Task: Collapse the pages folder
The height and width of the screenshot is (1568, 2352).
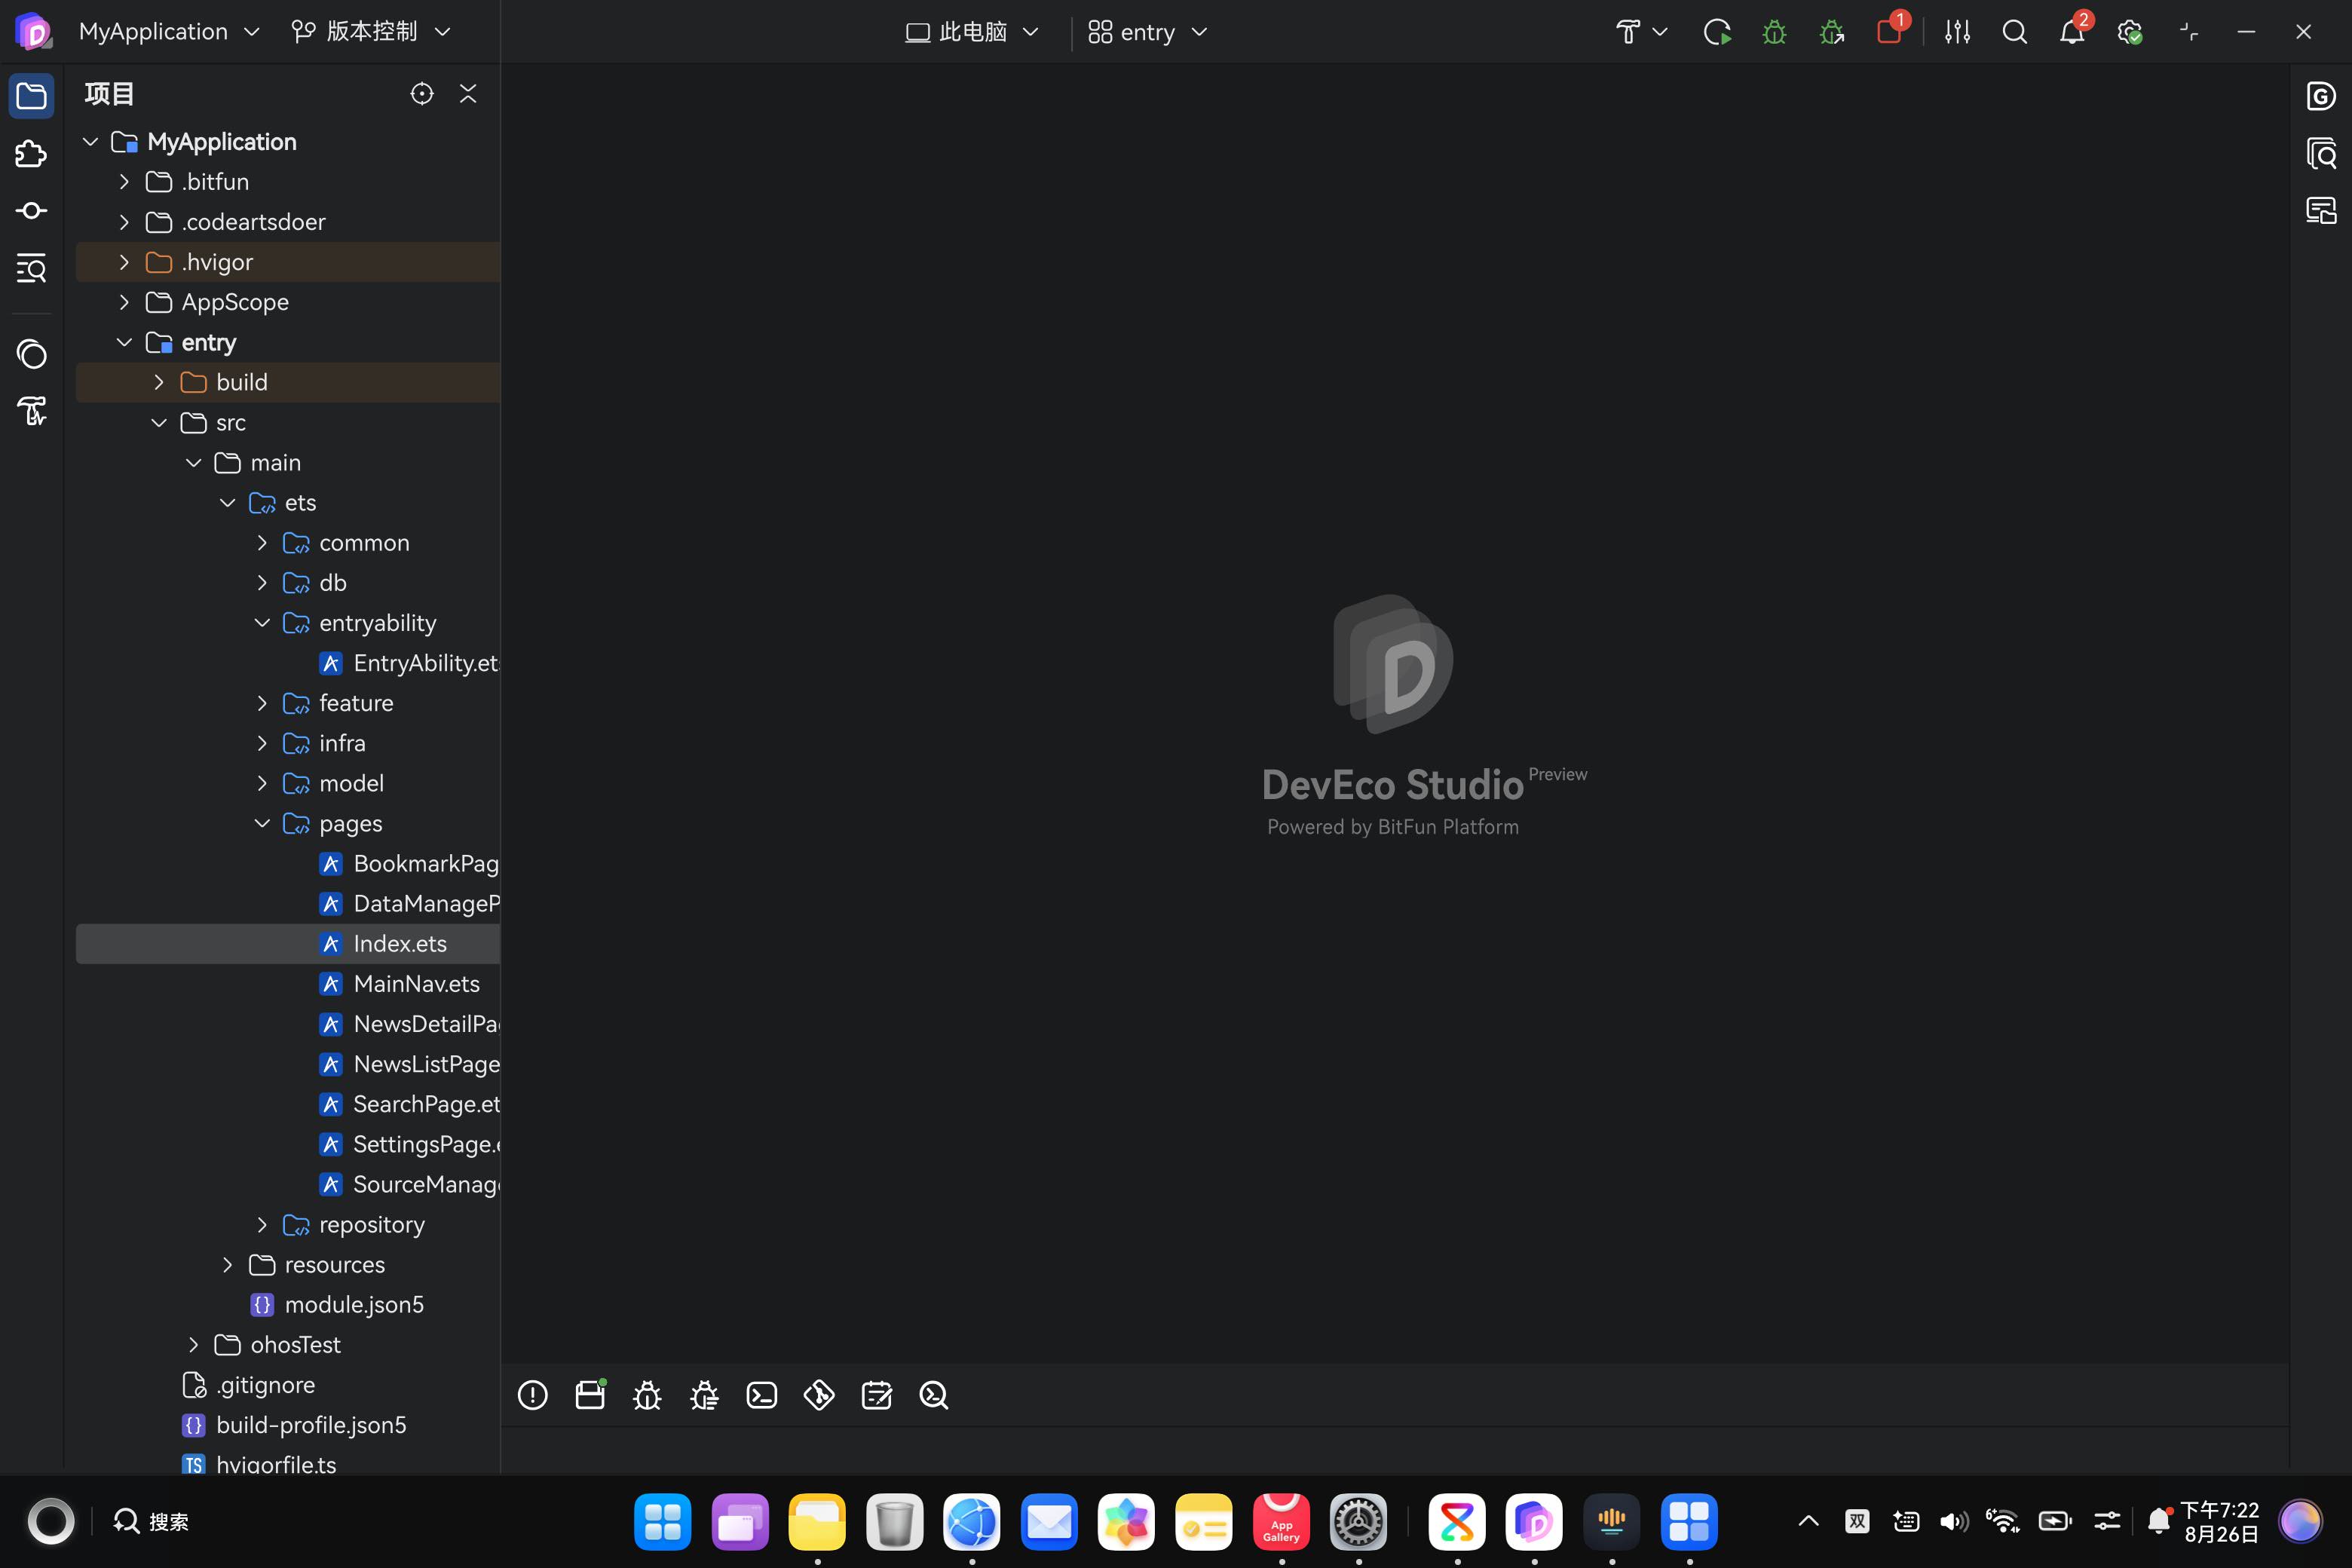Action: (x=262, y=823)
